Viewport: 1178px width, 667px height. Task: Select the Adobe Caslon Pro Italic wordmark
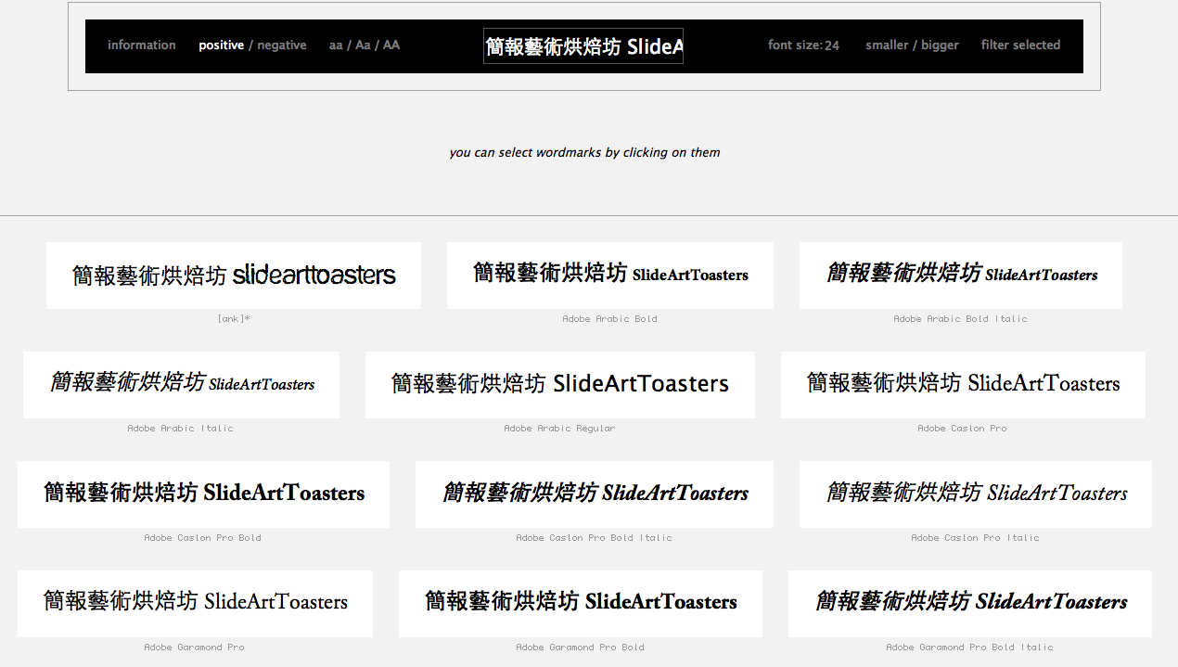coord(976,494)
